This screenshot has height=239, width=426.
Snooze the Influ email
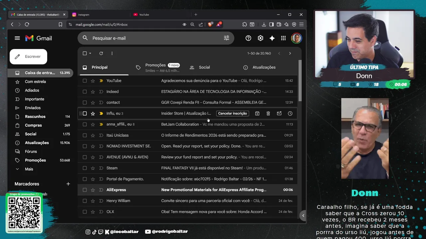290,114
